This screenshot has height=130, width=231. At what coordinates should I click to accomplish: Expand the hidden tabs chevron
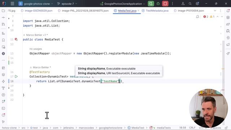pos(215,10)
